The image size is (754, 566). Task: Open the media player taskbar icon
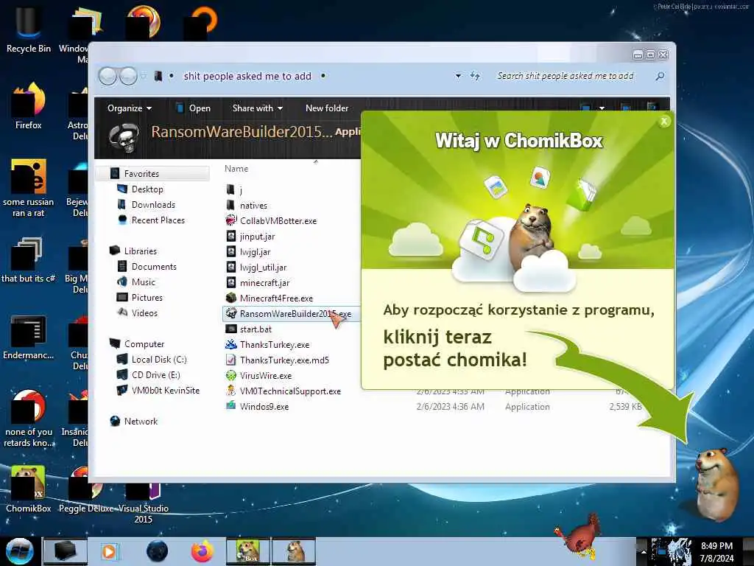click(x=110, y=551)
